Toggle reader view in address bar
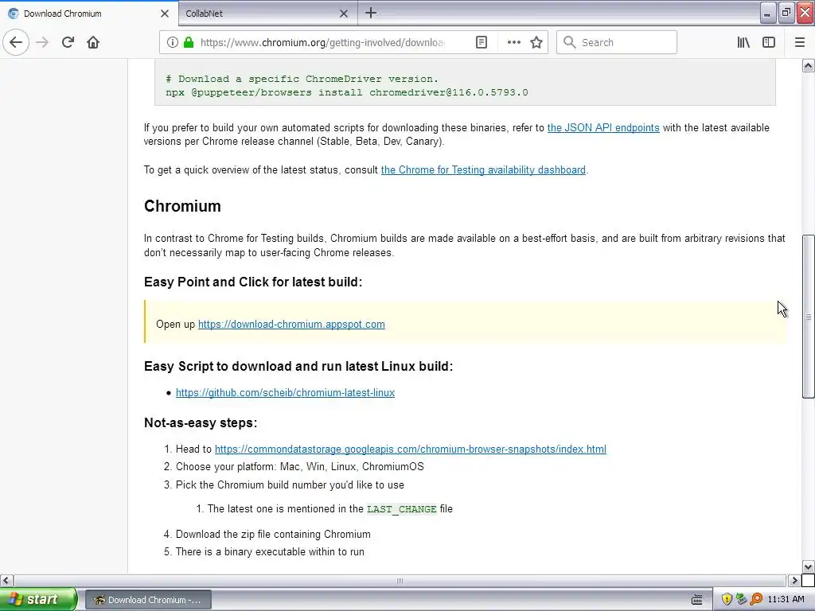 pos(482,42)
